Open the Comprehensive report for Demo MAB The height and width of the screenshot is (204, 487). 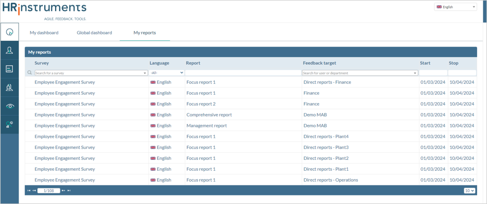pos(209,115)
